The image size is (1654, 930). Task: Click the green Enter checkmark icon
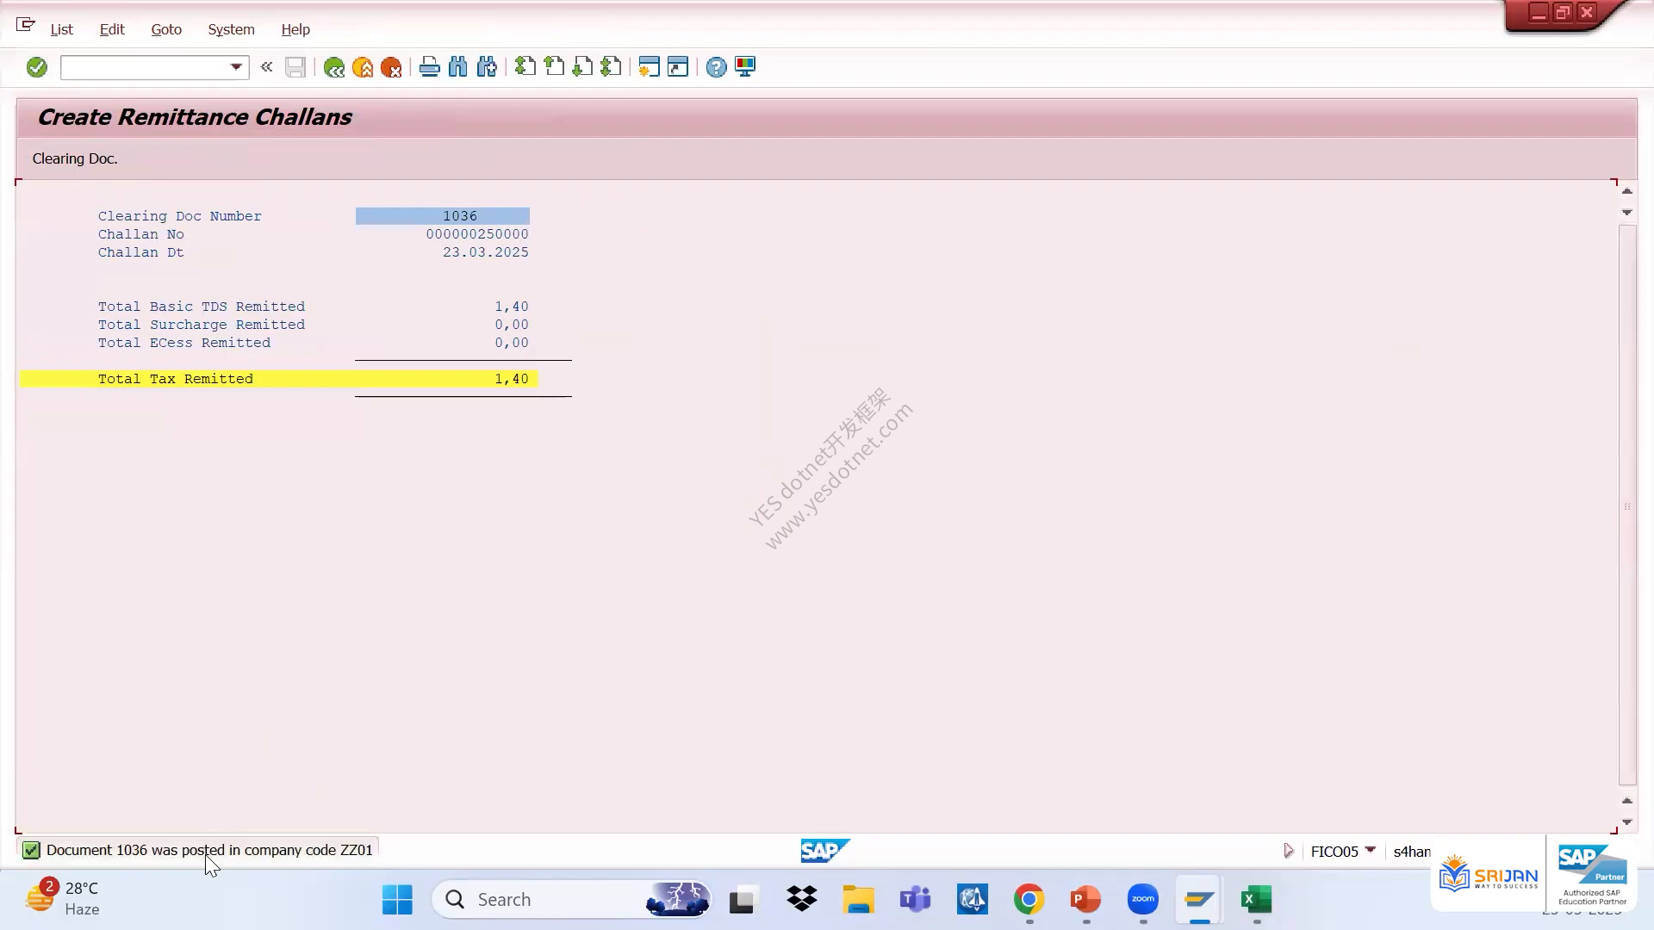pyautogui.click(x=36, y=67)
